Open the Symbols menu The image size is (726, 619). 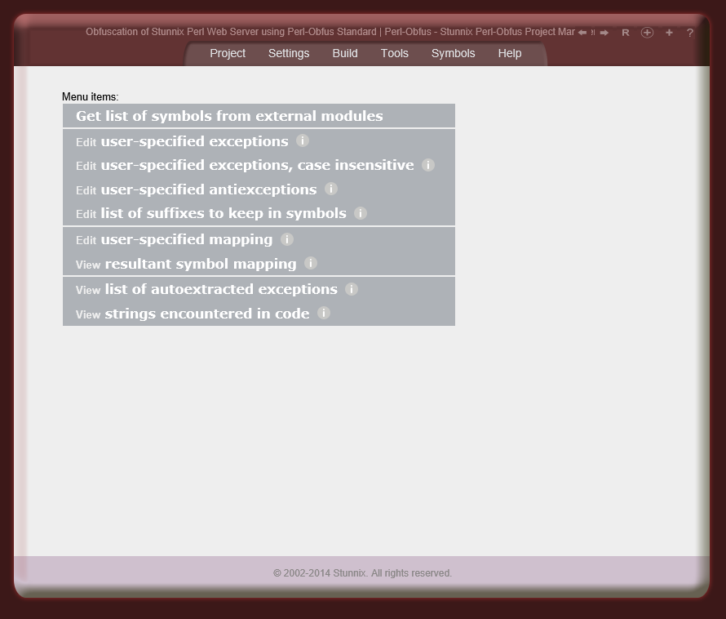[x=453, y=53]
